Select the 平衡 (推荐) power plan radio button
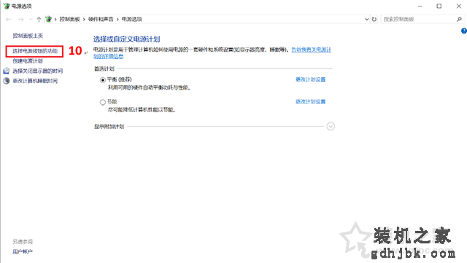The image size is (467, 263). coord(103,80)
